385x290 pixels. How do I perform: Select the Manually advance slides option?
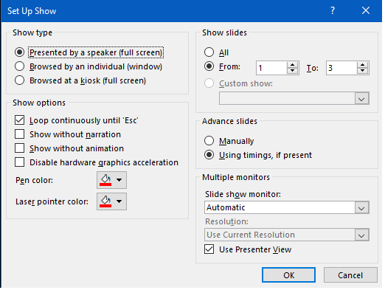[x=209, y=141]
